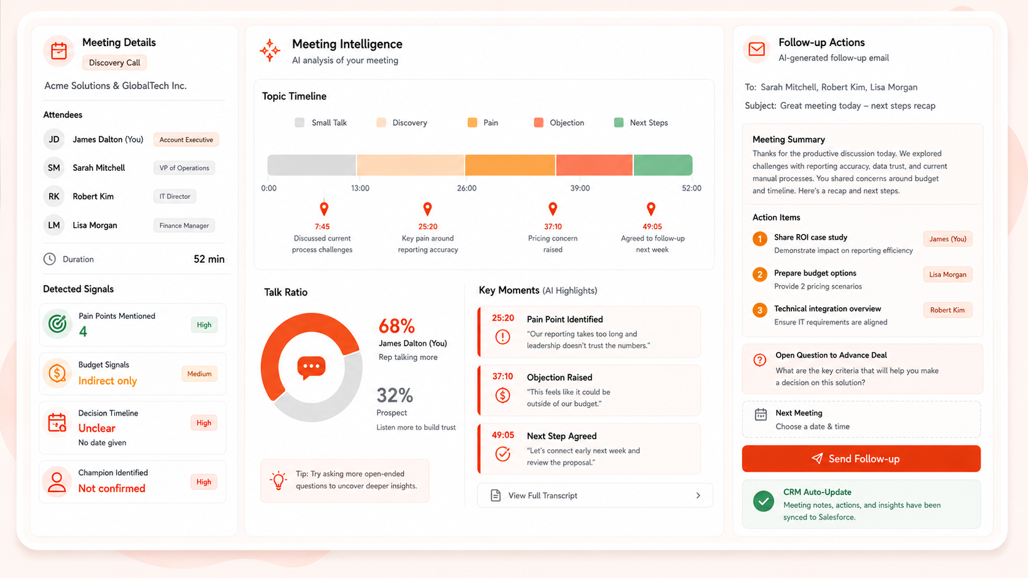Click the High badge on Champion Identified
The height and width of the screenshot is (578, 1028).
pos(204,482)
